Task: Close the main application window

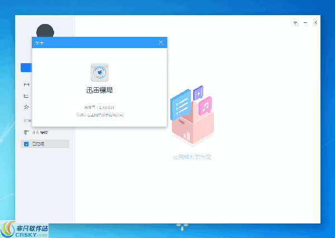Action: [315, 22]
